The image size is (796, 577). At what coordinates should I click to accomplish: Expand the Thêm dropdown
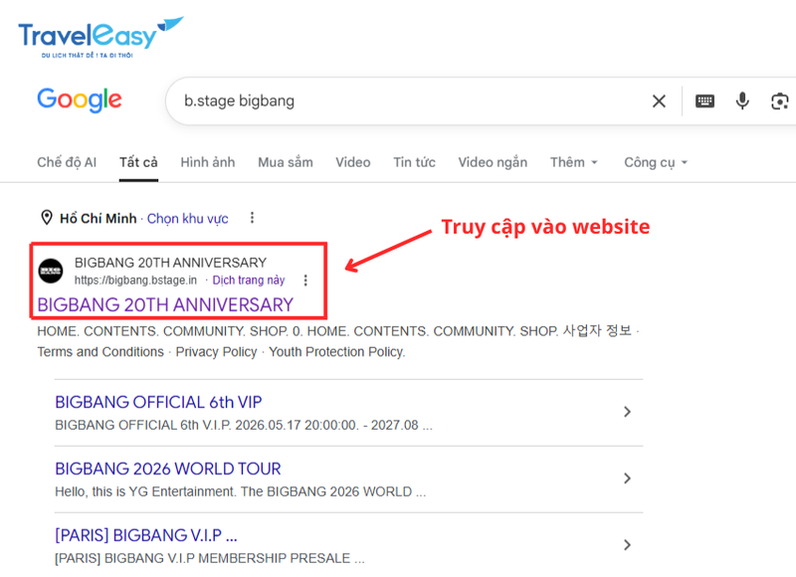(x=574, y=162)
